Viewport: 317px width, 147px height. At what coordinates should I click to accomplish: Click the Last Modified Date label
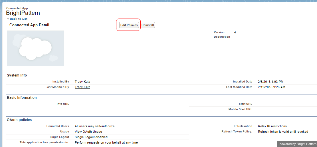point(239,87)
